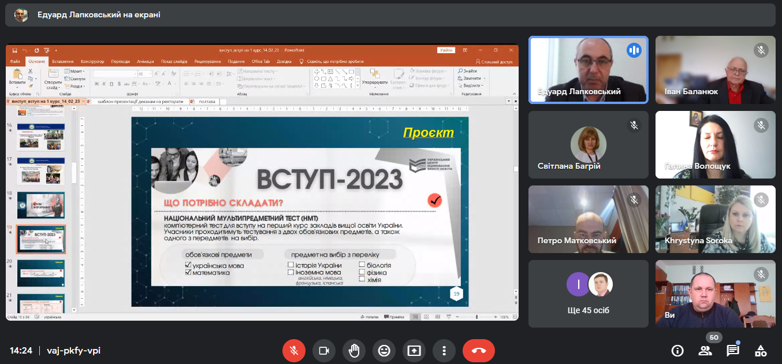
Task: Expand the font size dropdown in ribbon
Action: point(151,74)
